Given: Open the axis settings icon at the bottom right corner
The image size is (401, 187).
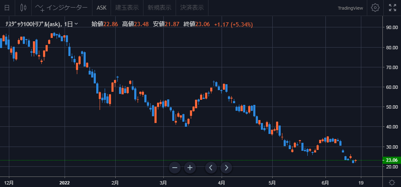Looking at the screenshot, I should coord(392,183).
